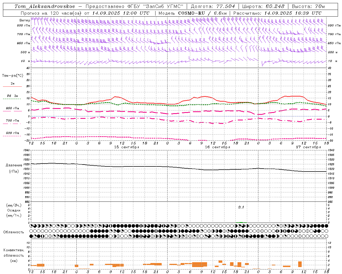Click the Прогноз на 120 часа(ов) text
This screenshot has width=342, height=274.
tap(51, 13)
